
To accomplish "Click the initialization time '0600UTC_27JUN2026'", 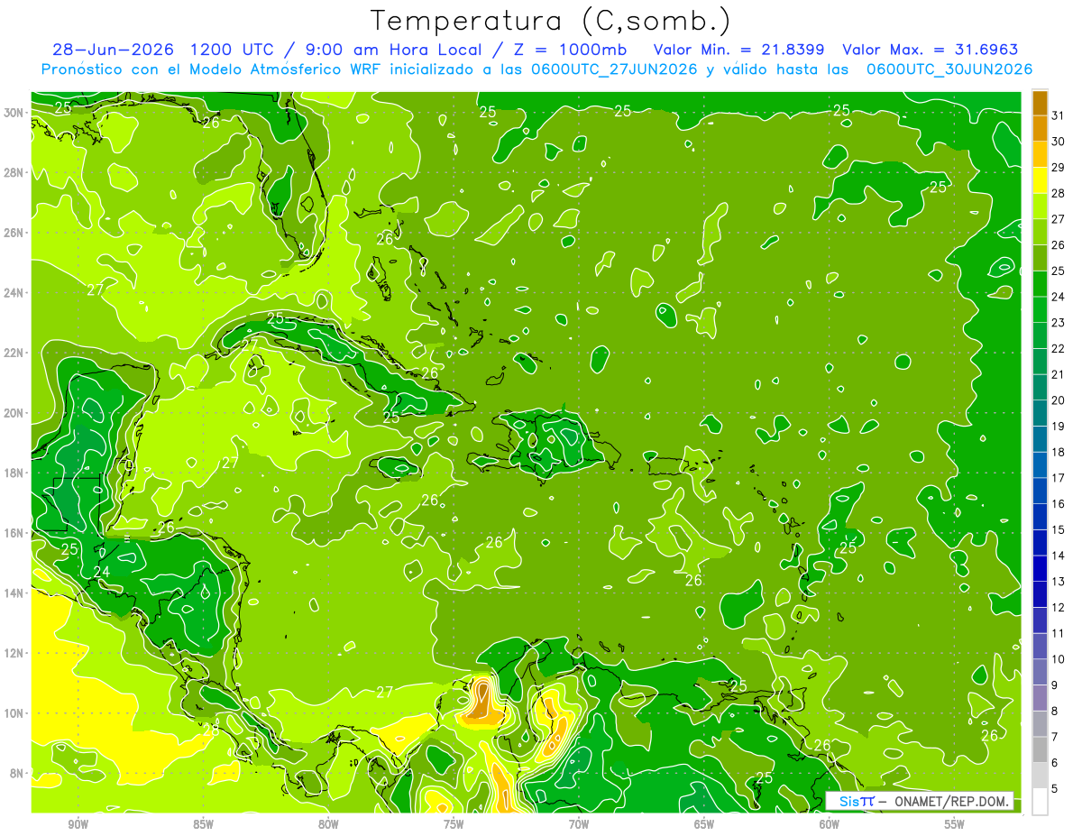I will (x=611, y=69).
